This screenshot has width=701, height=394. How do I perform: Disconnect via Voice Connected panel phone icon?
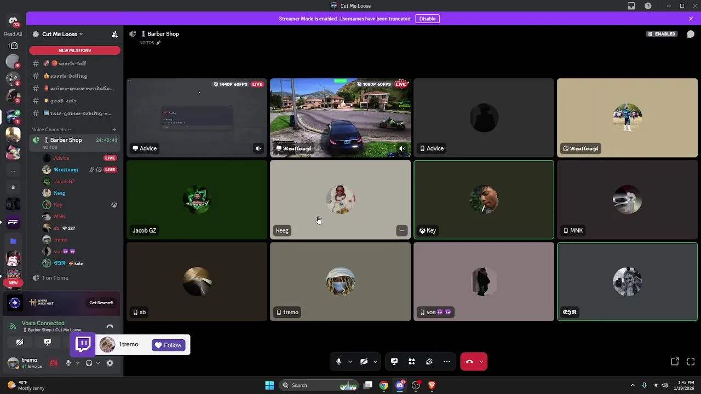(x=110, y=327)
